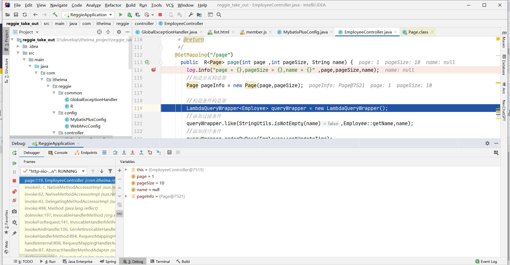
Task: Open Search Everywhere magnifier icon
Action: click(219, 15)
